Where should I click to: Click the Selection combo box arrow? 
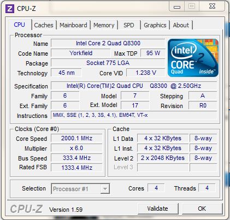click(x=105, y=189)
